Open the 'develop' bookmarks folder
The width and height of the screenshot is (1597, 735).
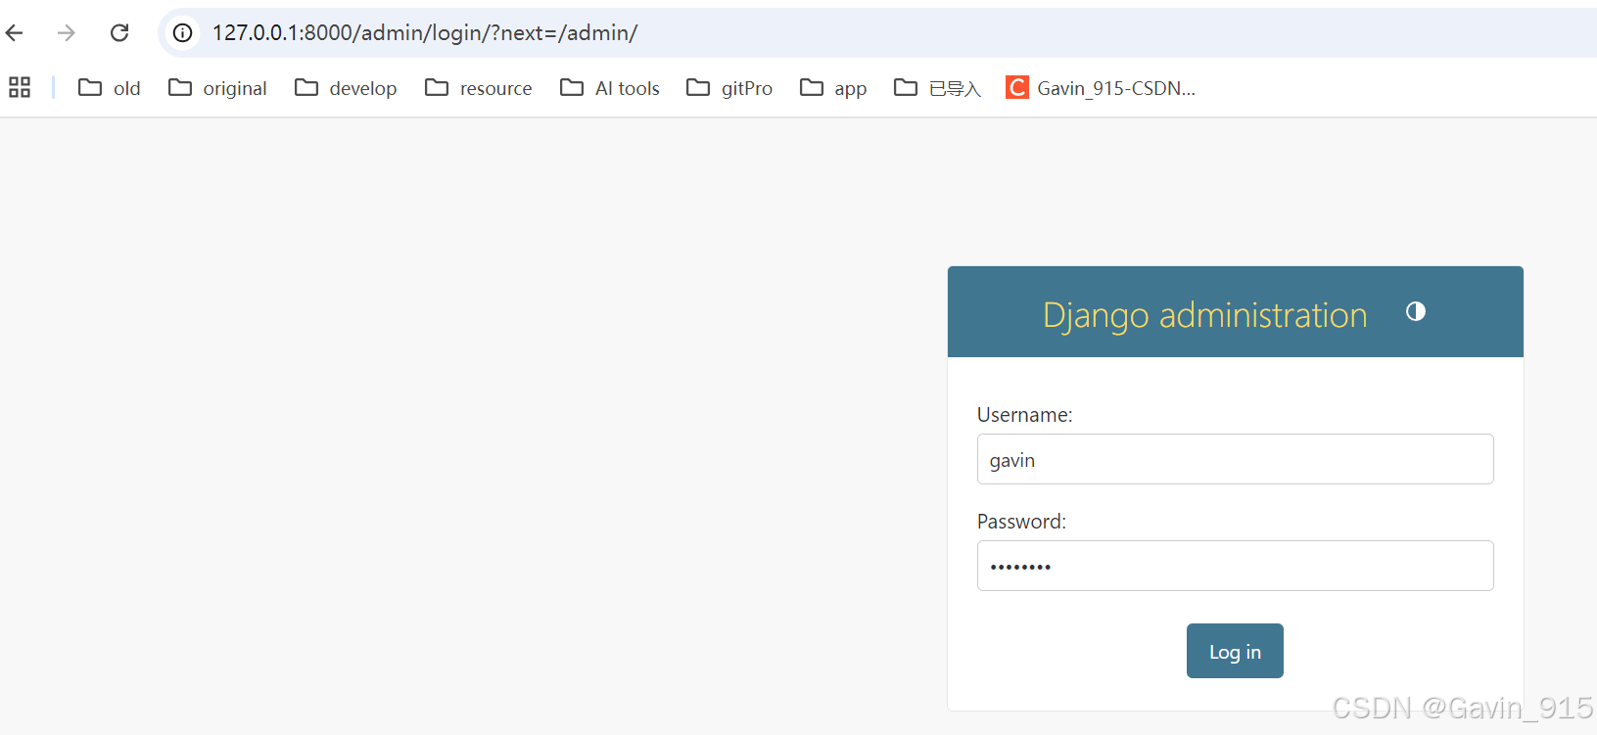pyautogui.click(x=346, y=88)
